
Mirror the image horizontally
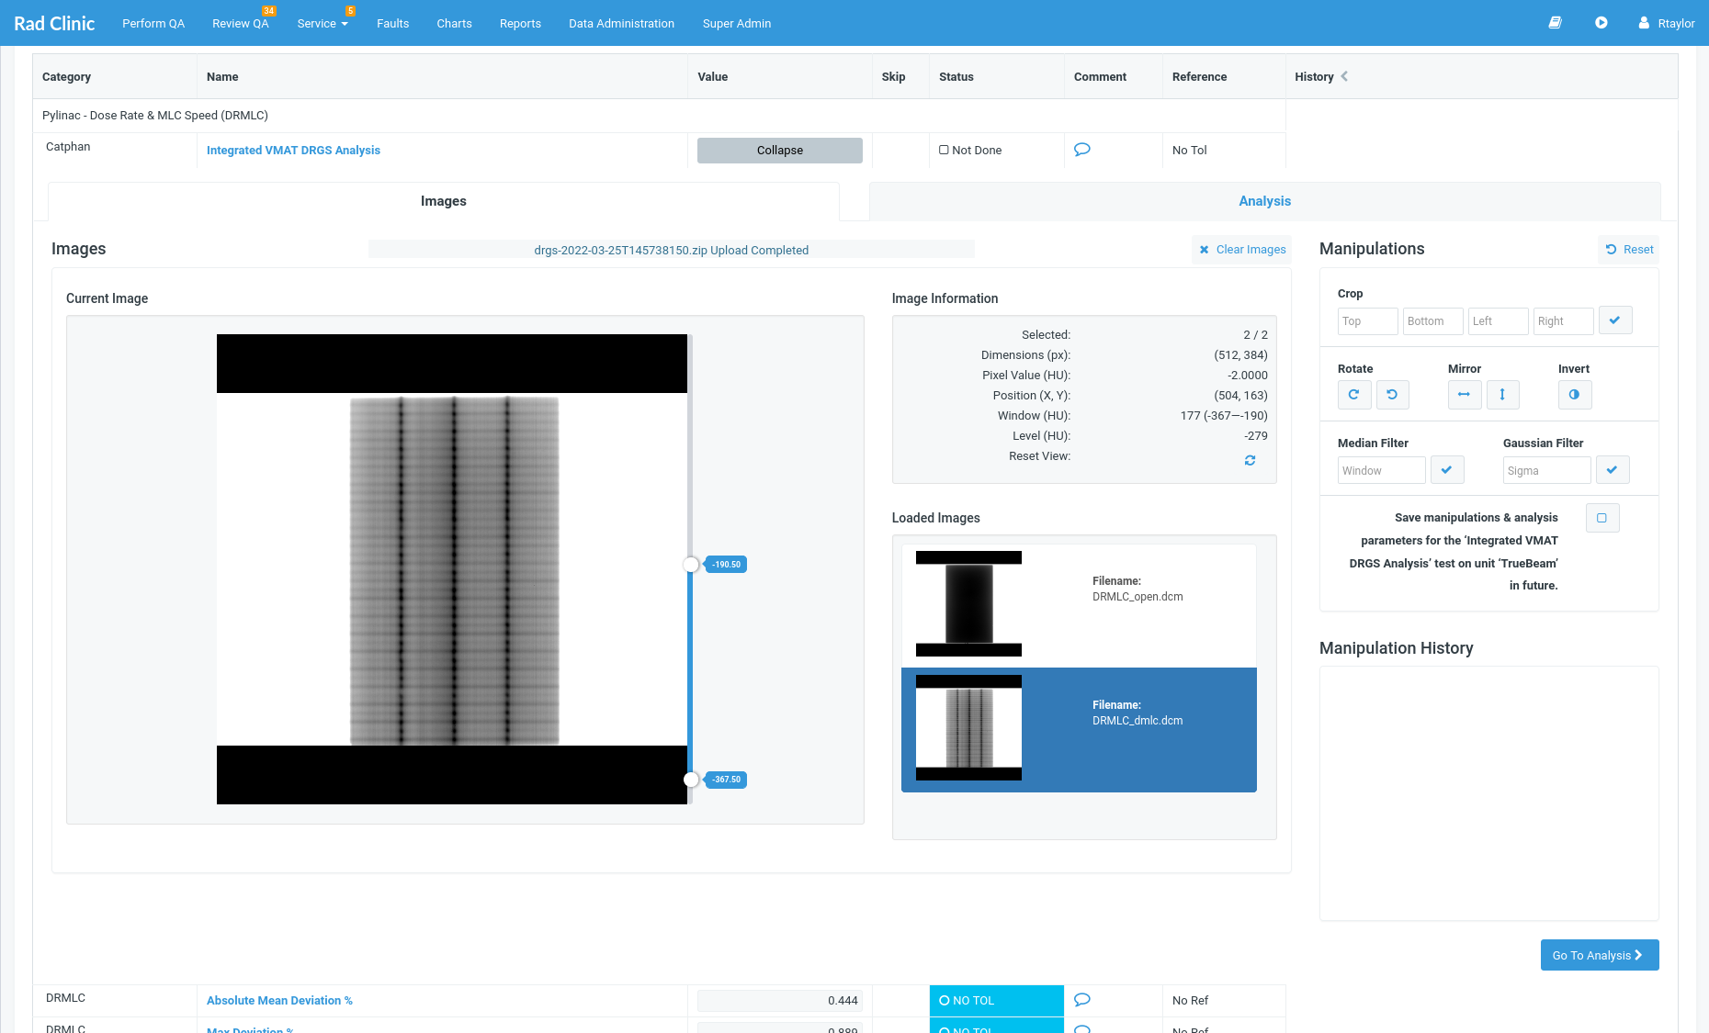[x=1465, y=395]
